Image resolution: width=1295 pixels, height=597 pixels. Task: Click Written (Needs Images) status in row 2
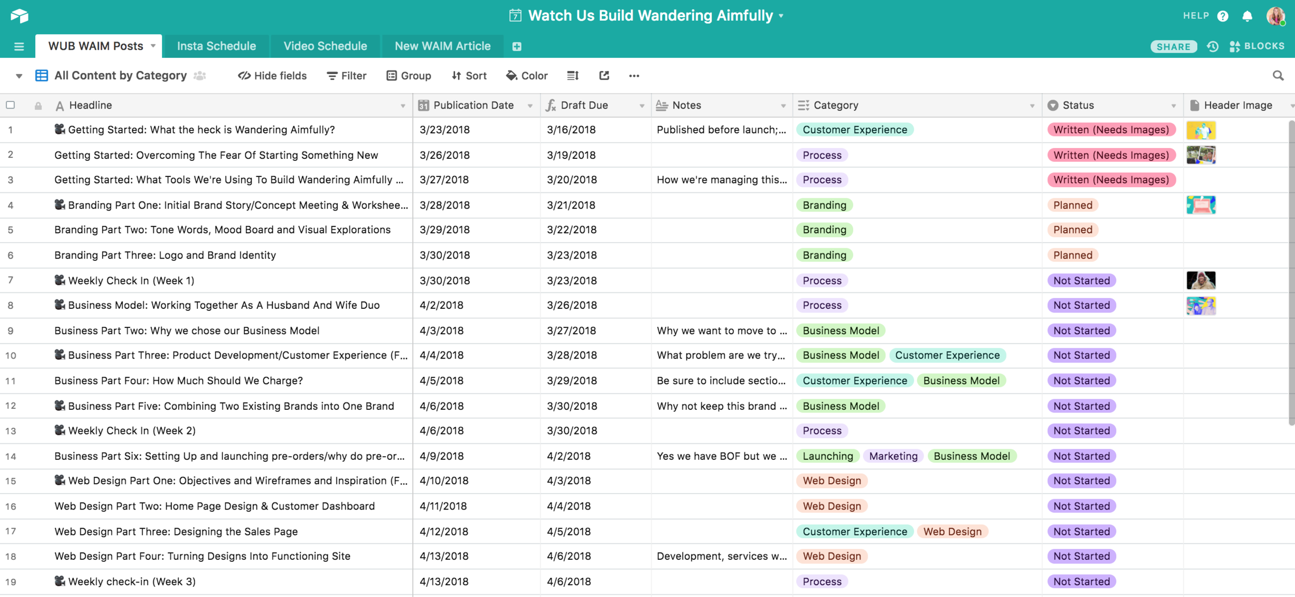[x=1111, y=155]
